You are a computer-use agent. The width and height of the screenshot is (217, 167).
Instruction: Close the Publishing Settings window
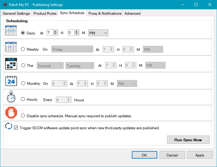tap(210, 4)
